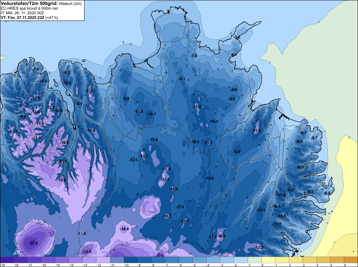Click the -9.2 temperature value

310,192
